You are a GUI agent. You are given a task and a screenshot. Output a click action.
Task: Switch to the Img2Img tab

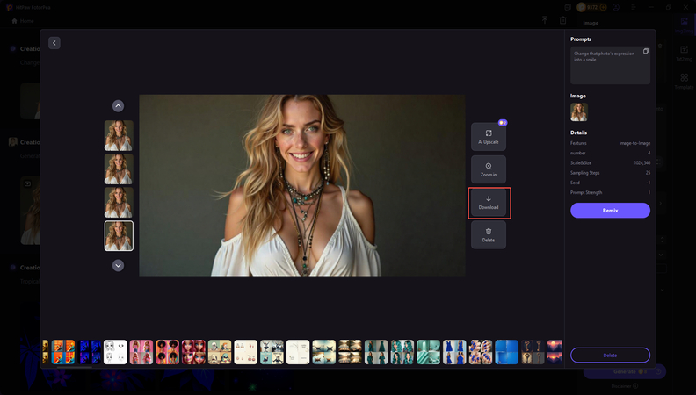tap(684, 25)
